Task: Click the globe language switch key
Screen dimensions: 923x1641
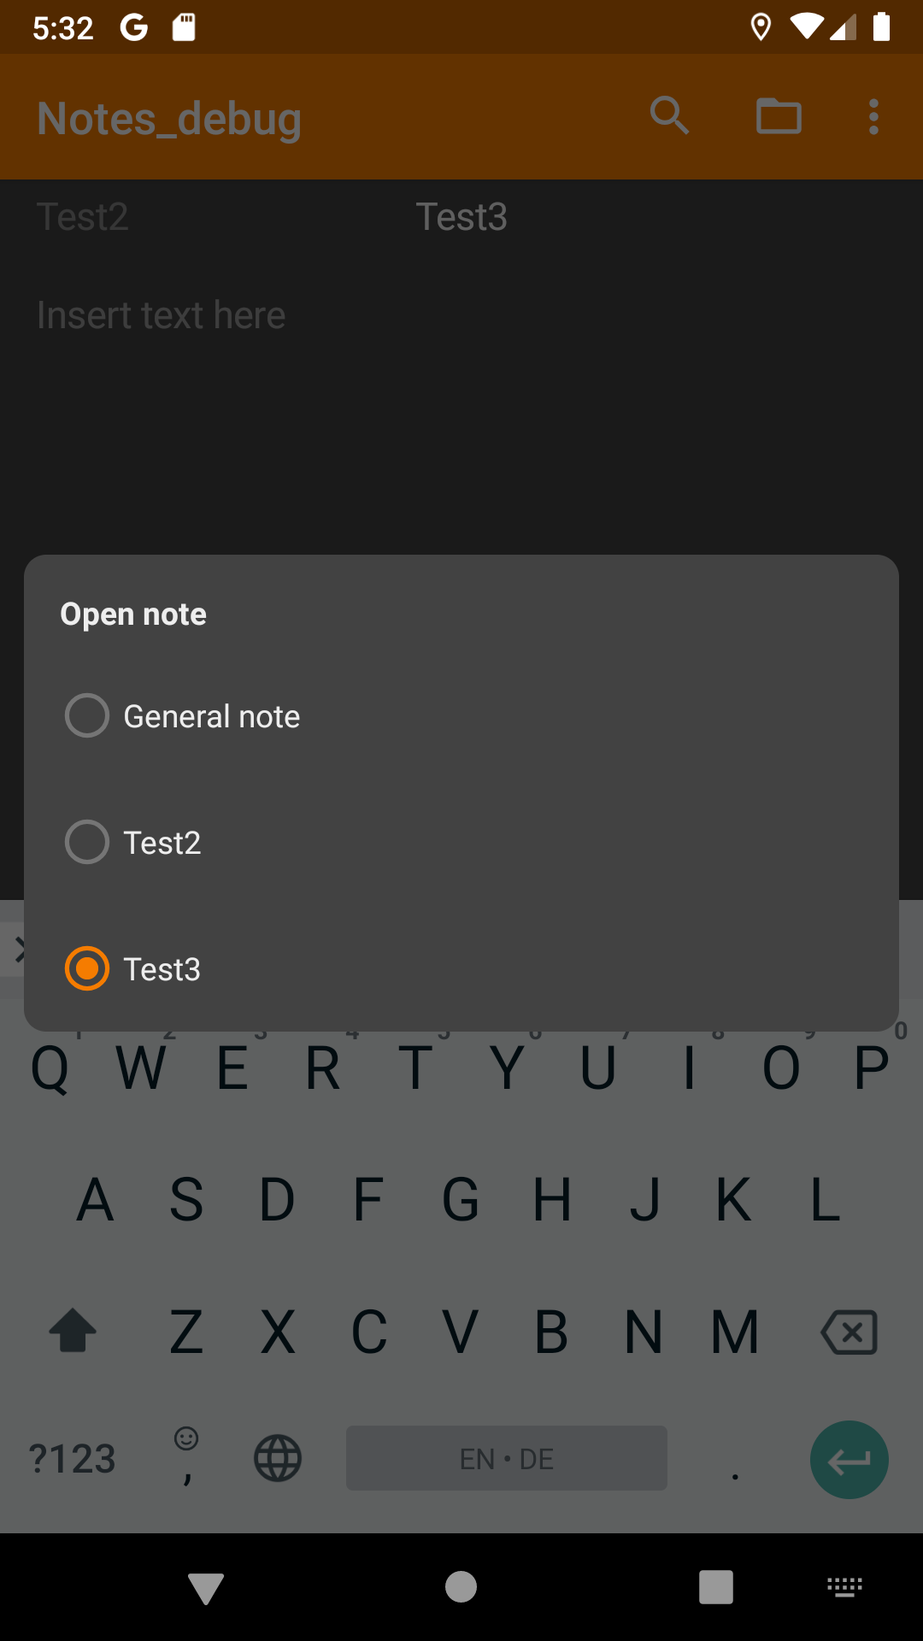Action: click(277, 1458)
